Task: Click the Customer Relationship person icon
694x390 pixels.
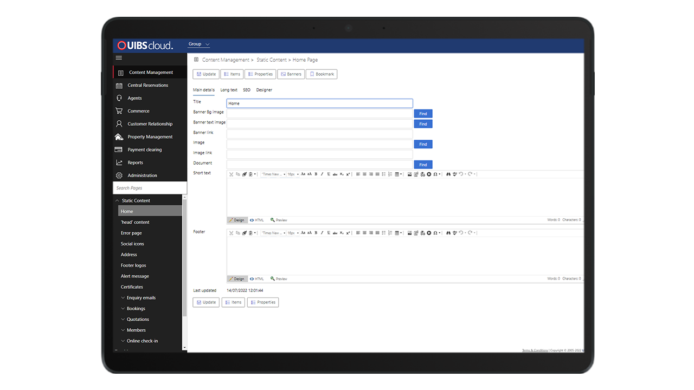Action: 119,124
